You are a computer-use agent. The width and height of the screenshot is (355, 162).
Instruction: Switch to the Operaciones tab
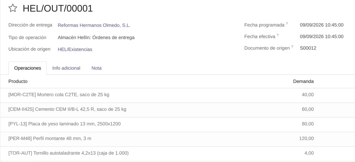27,68
